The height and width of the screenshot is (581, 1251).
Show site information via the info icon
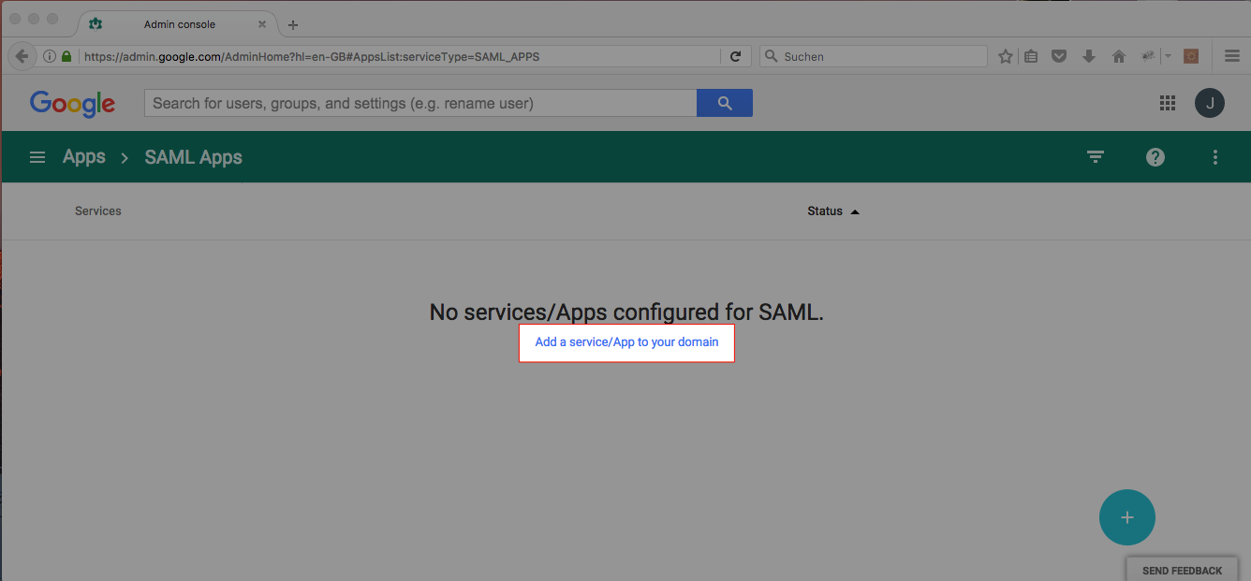pyautogui.click(x=50, y=56)
